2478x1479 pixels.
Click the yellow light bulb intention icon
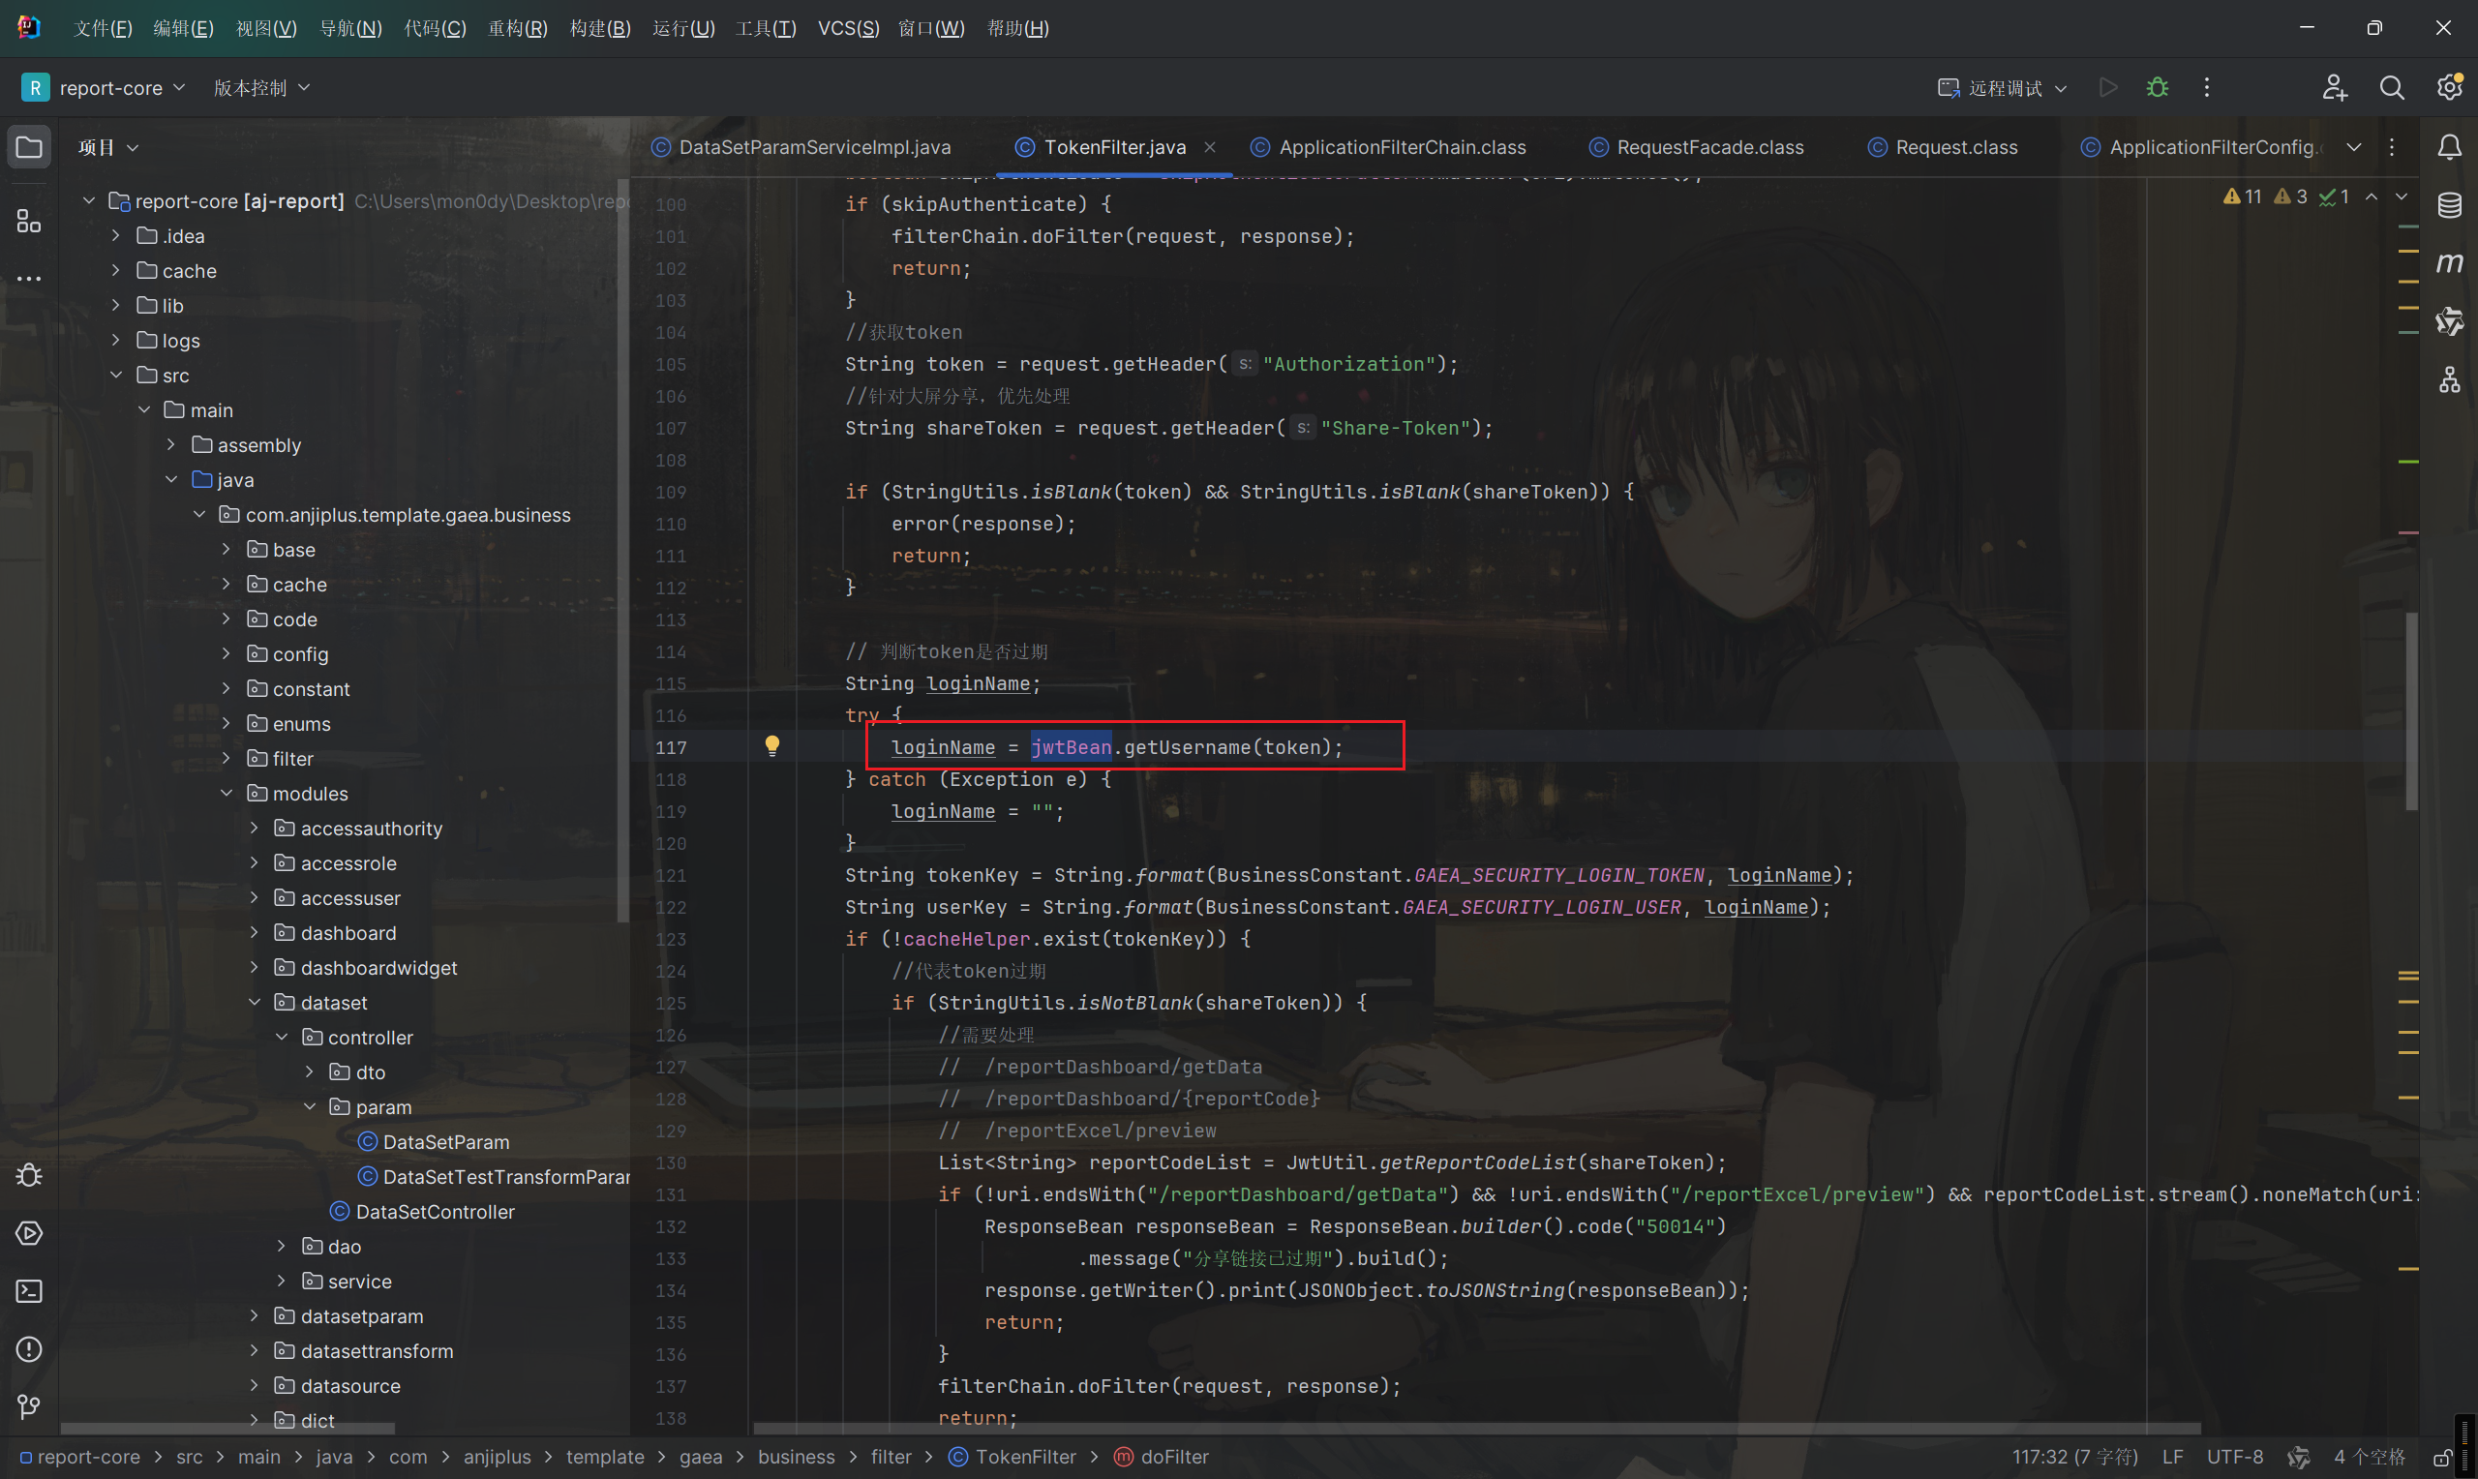(772, 745)
